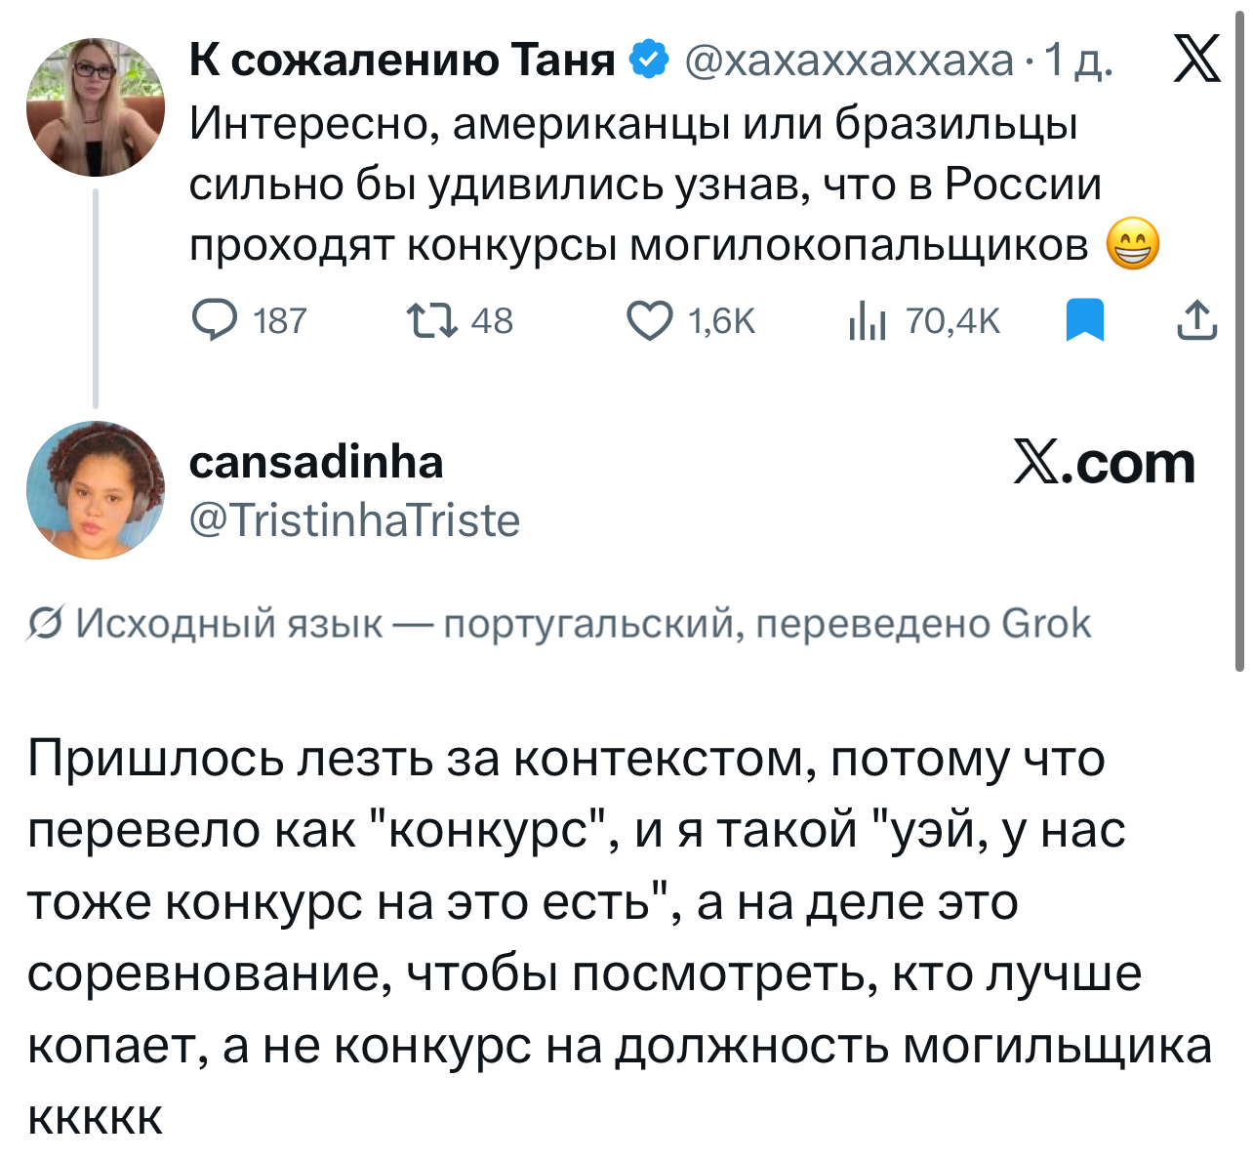Like Tanya's tweet with the heart icon
Viewport: 1253px width, 1160px height.
tap(649, 320)
